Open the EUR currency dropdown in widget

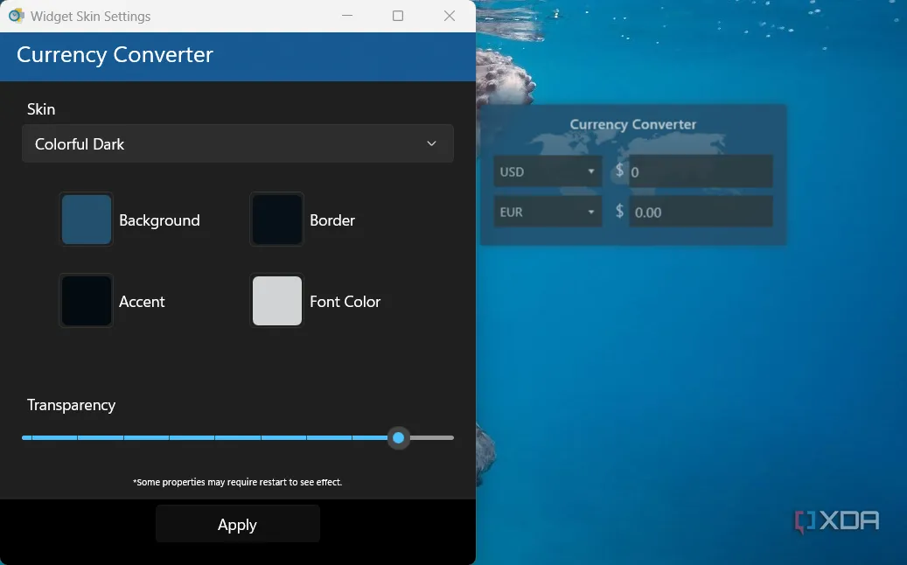(x=548, y=212)
